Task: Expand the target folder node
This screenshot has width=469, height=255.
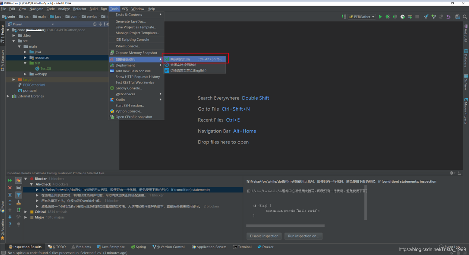Action: (13, 80)
